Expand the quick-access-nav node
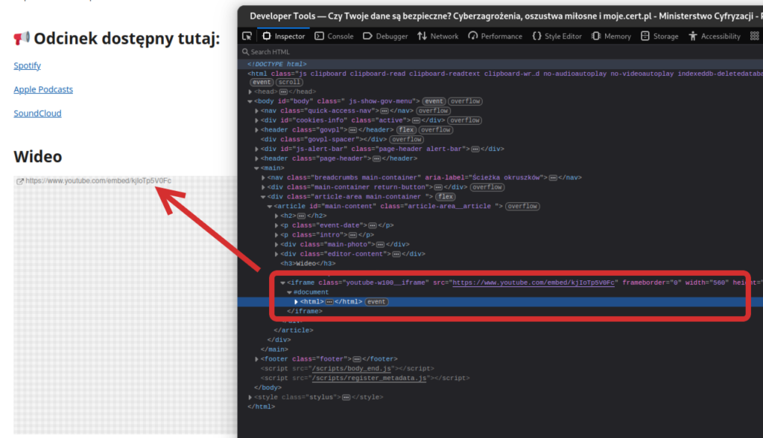 coord(257,111)
